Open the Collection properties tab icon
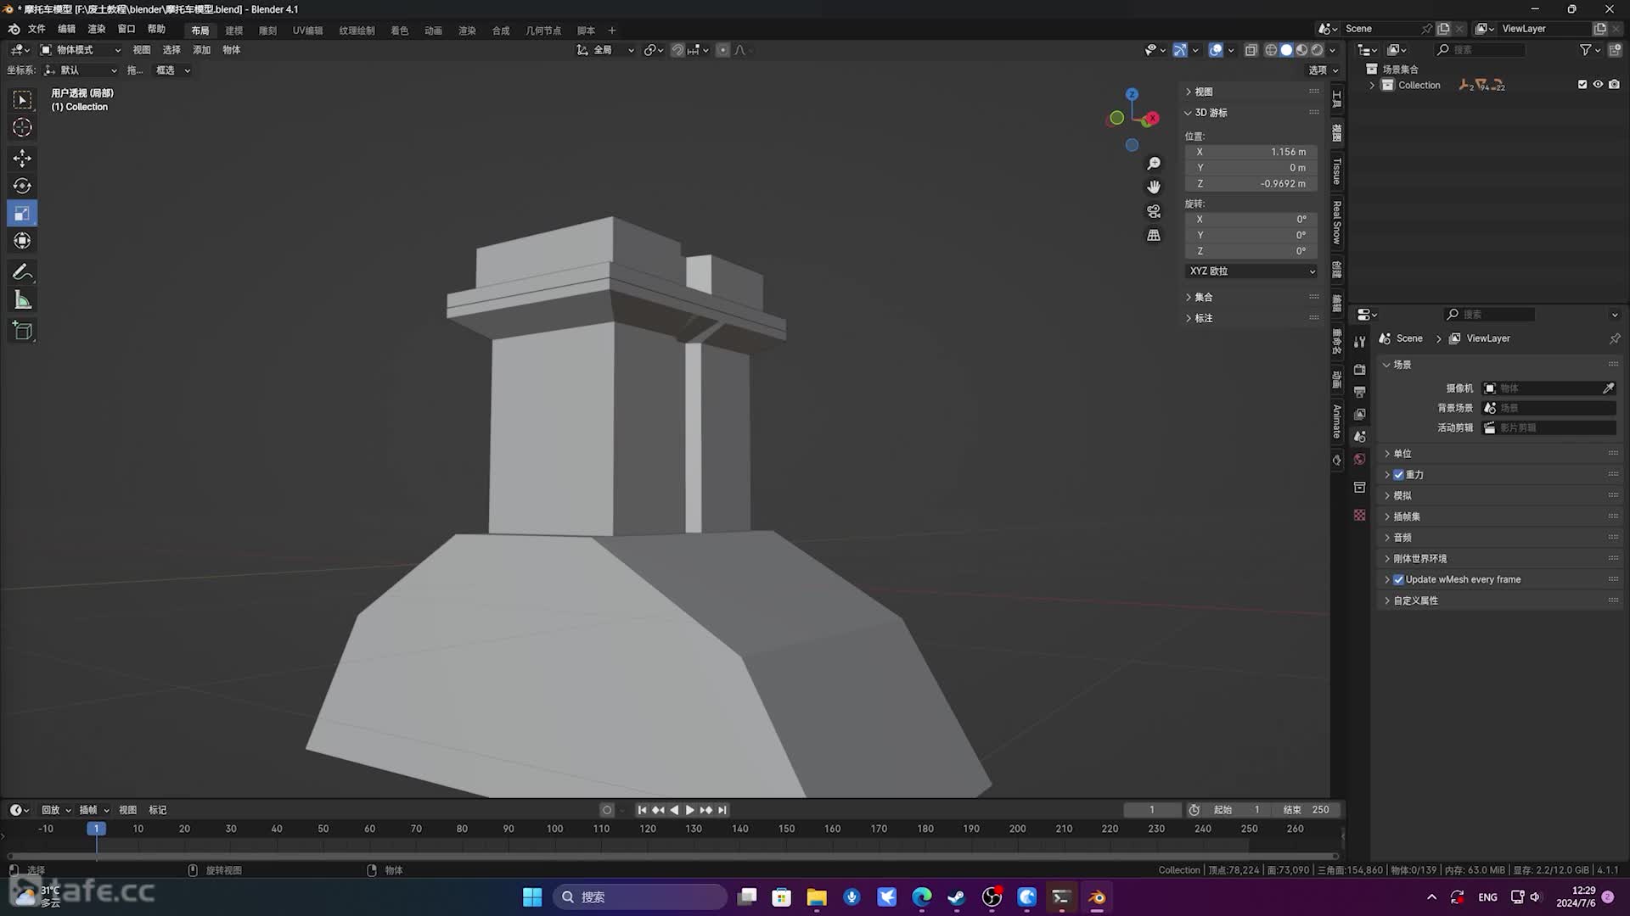The height and width of the screenshot is (916, 1630). coord(1359,487)
